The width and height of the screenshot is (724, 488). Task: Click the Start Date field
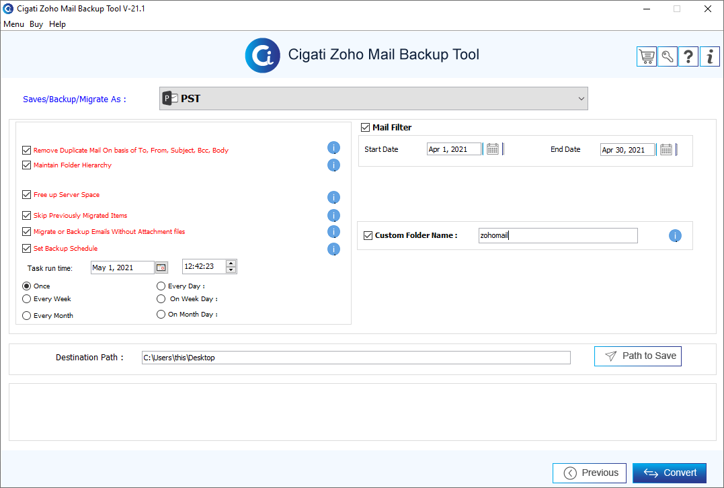(x=454, y=149)
